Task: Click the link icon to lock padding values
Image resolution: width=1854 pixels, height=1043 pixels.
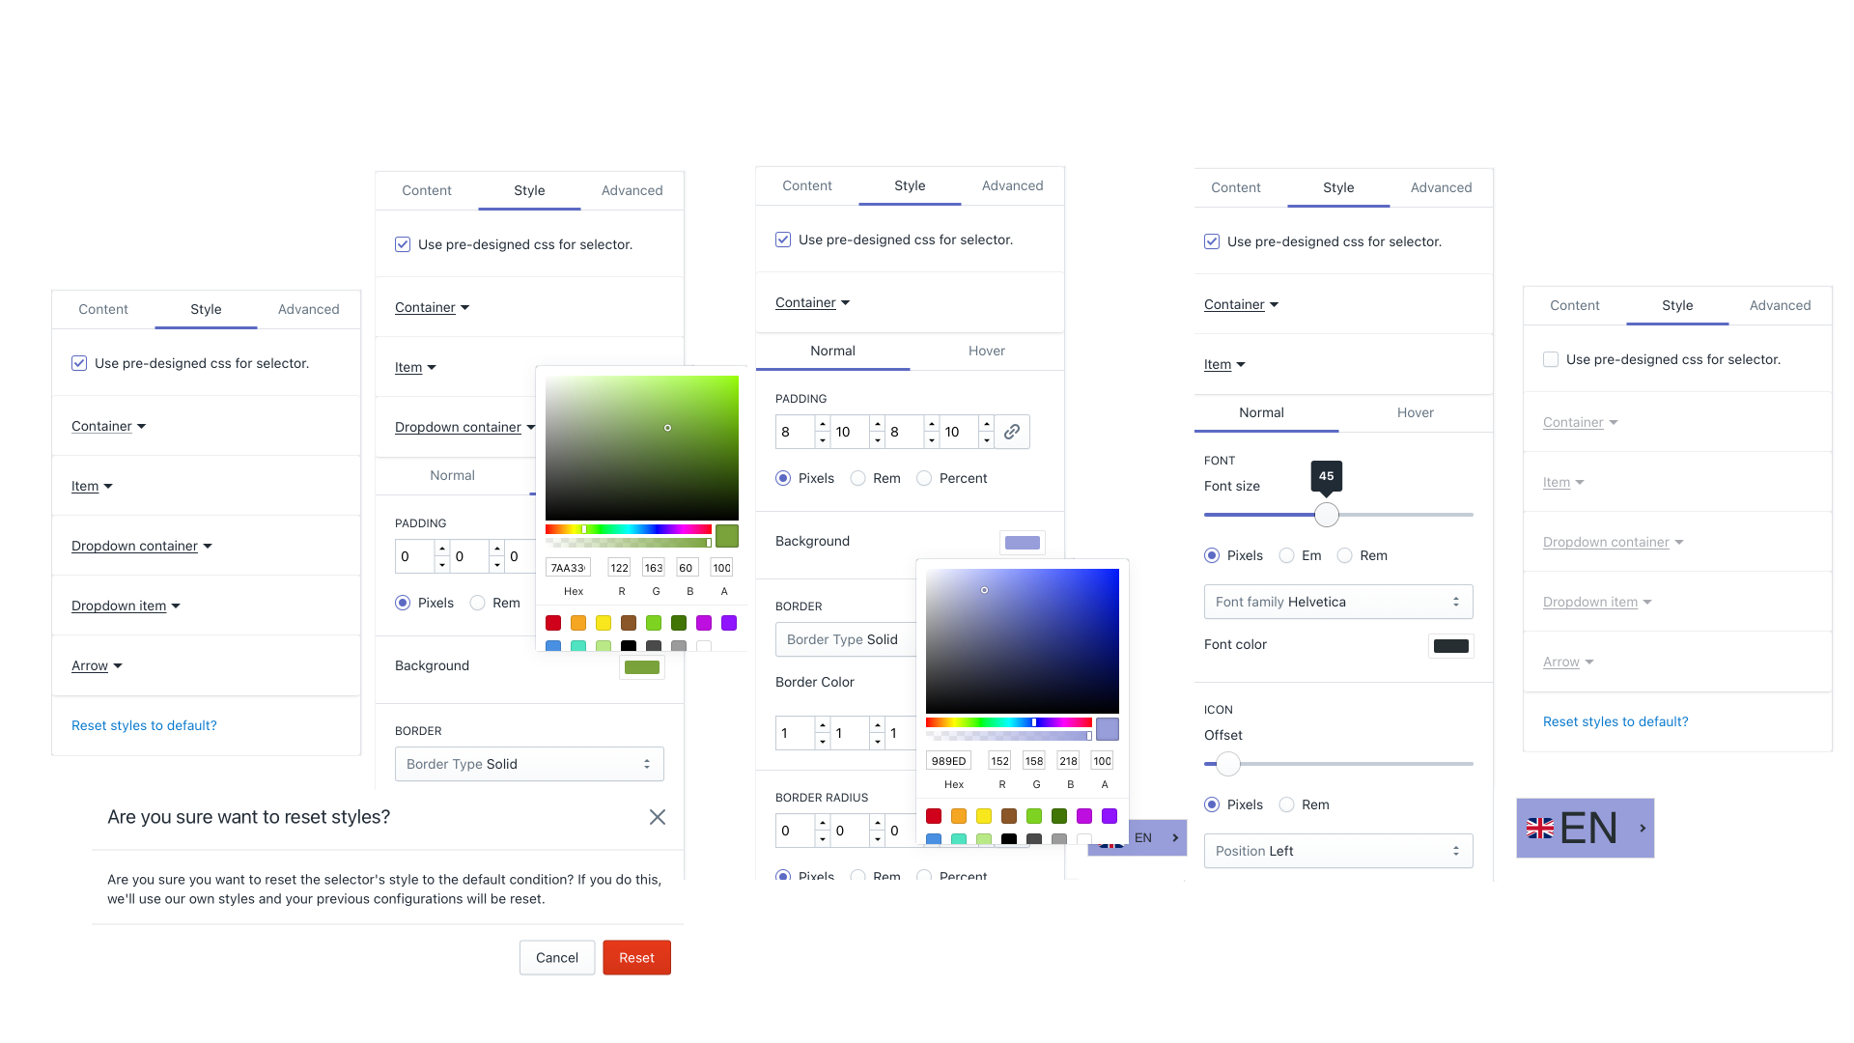Action: pos(1011,432)
